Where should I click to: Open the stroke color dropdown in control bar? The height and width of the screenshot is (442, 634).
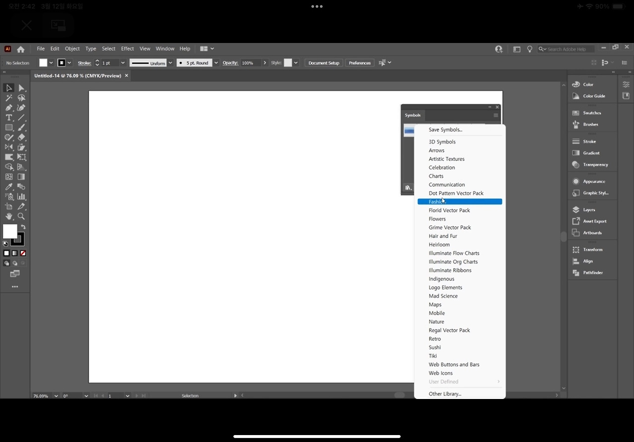69,63
